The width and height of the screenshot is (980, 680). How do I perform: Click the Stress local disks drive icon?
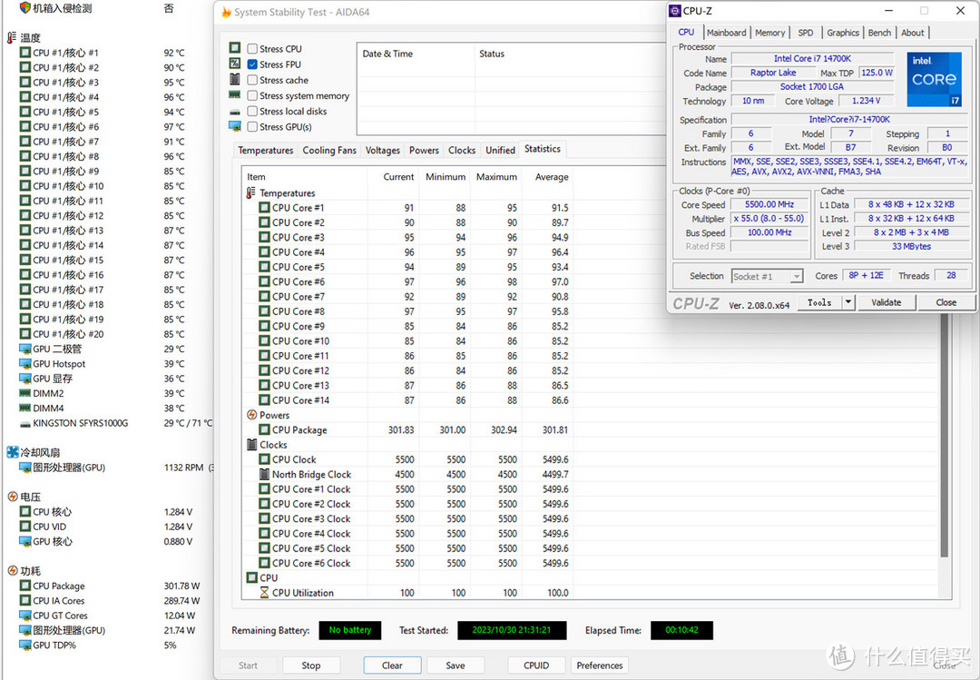coord(234,112)
